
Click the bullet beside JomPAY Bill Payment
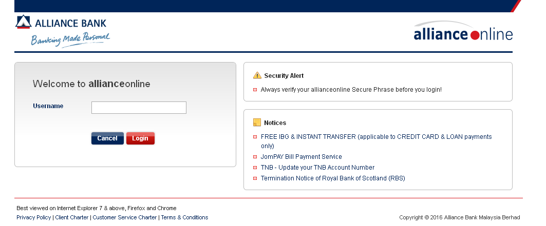tap(255, 157)
